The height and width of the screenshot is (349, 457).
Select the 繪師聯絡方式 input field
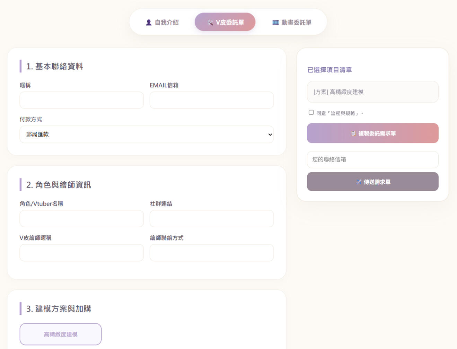(x=212, y=253)
